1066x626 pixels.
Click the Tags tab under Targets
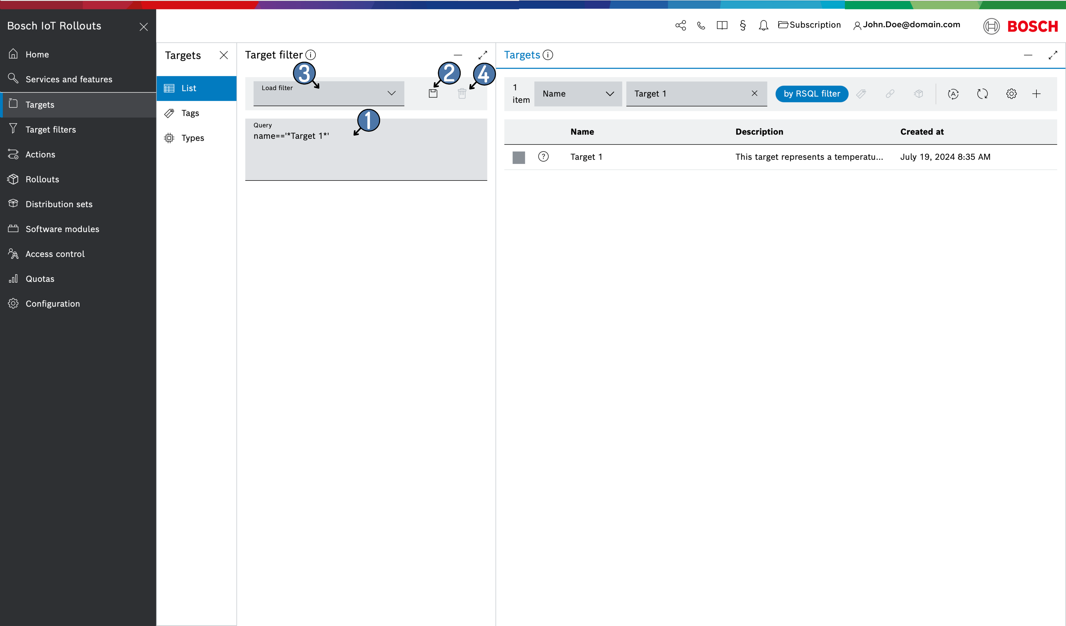pos(190,113)
